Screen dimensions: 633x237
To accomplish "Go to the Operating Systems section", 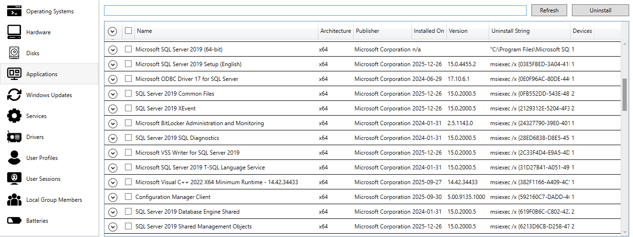I will point(50,11).
